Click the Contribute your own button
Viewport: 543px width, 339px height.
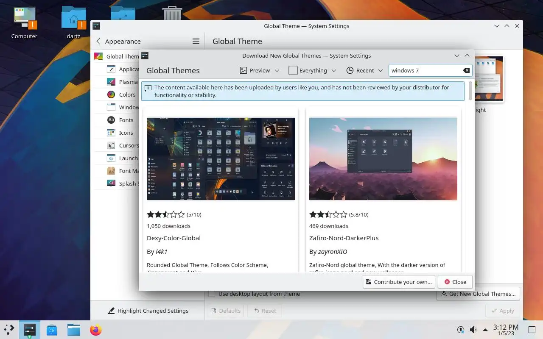coord(399,282)
